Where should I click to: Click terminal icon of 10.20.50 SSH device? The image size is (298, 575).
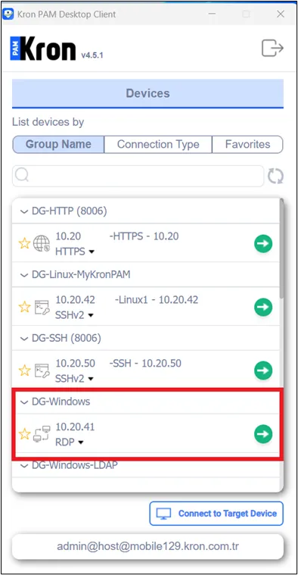pos(42,370)
